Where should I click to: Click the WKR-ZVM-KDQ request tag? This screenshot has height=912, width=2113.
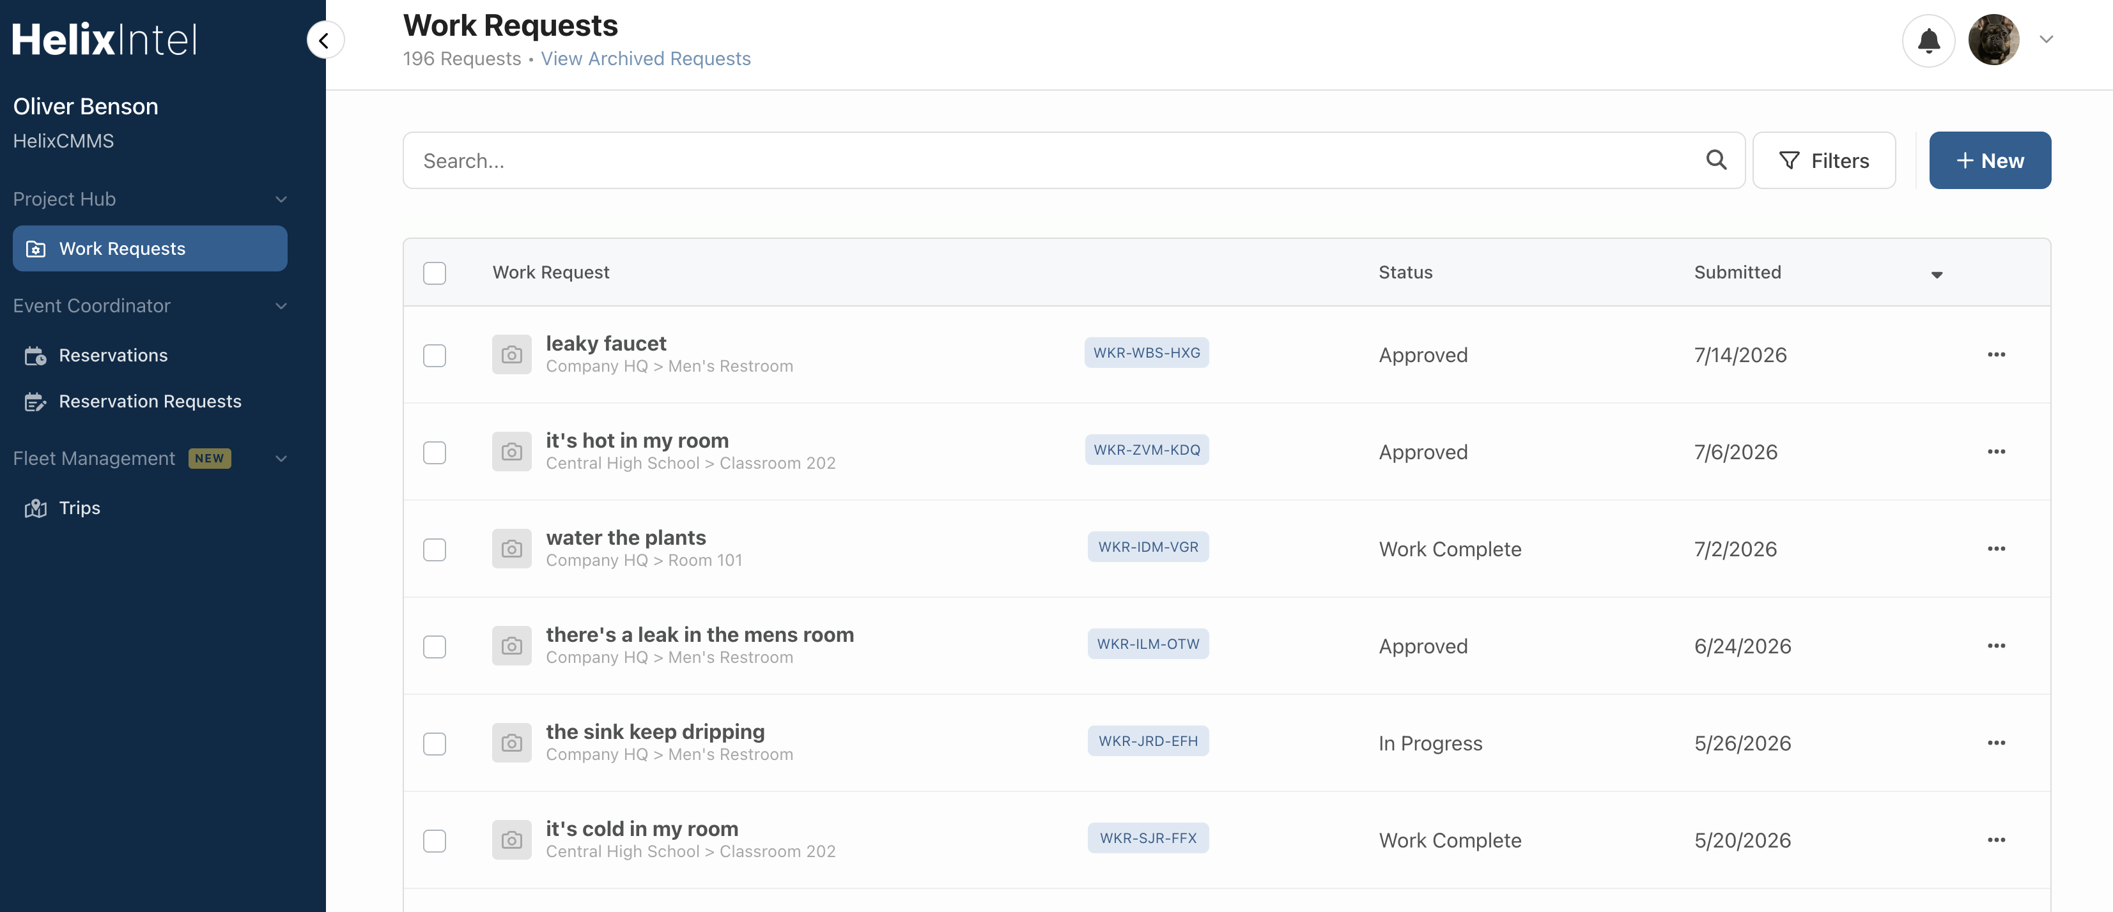[x=1147, y=450]
